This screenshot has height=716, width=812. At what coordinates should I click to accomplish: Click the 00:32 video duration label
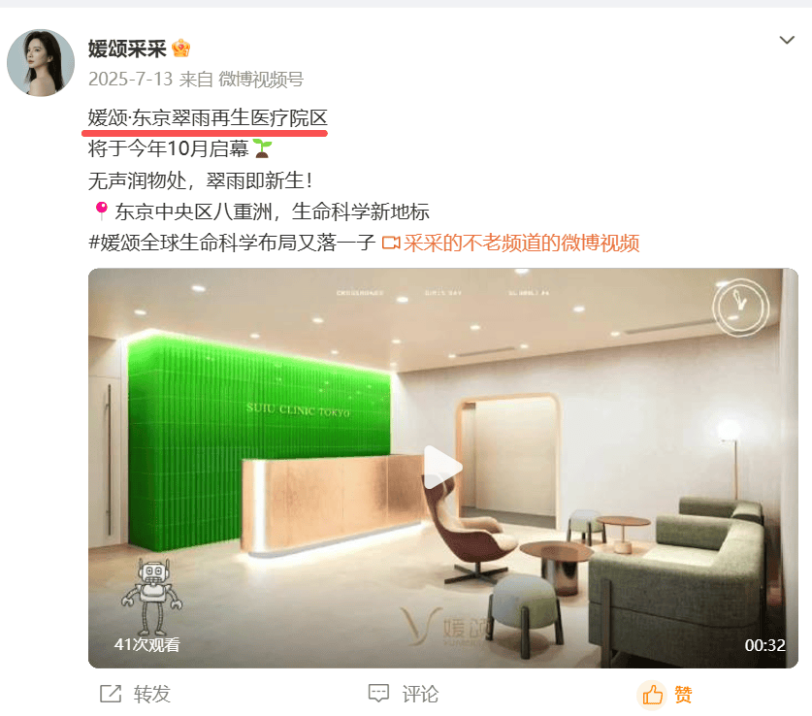point(764,645)
